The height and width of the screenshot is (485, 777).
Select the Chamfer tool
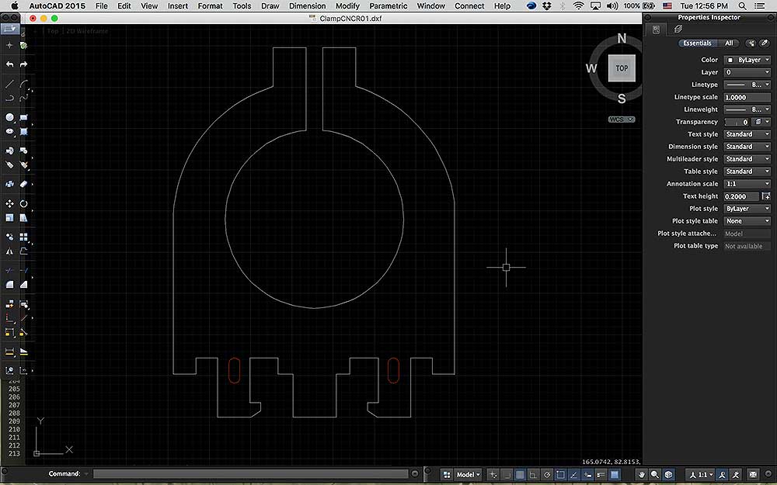point(23,285)
